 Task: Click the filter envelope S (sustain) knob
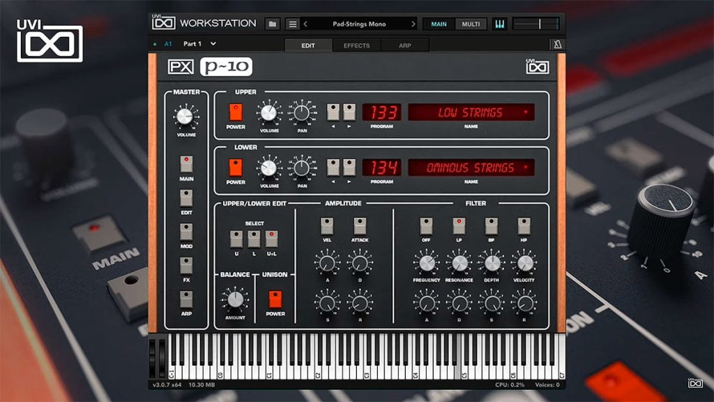(x=492, y=303)
